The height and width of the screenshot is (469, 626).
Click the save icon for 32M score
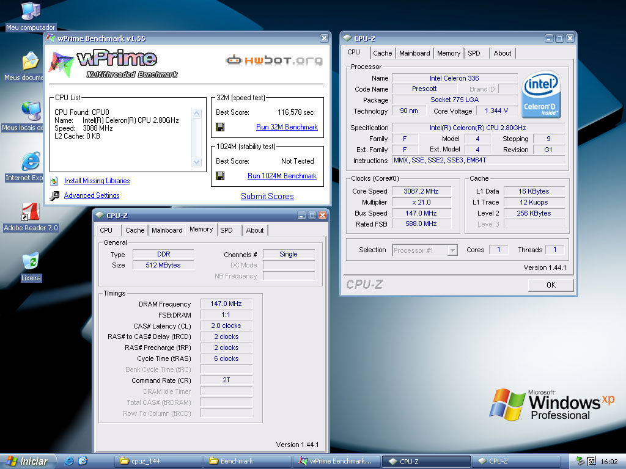pyautogui.click(x=220, y=127)
